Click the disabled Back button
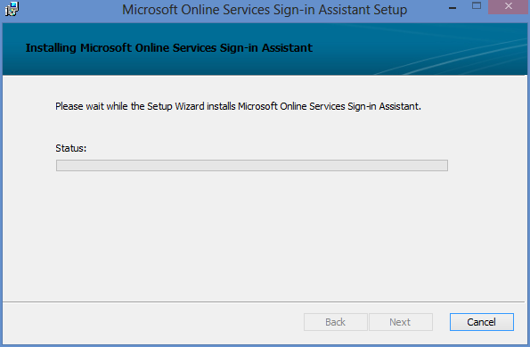530x347 pixels. pos(335,322)
